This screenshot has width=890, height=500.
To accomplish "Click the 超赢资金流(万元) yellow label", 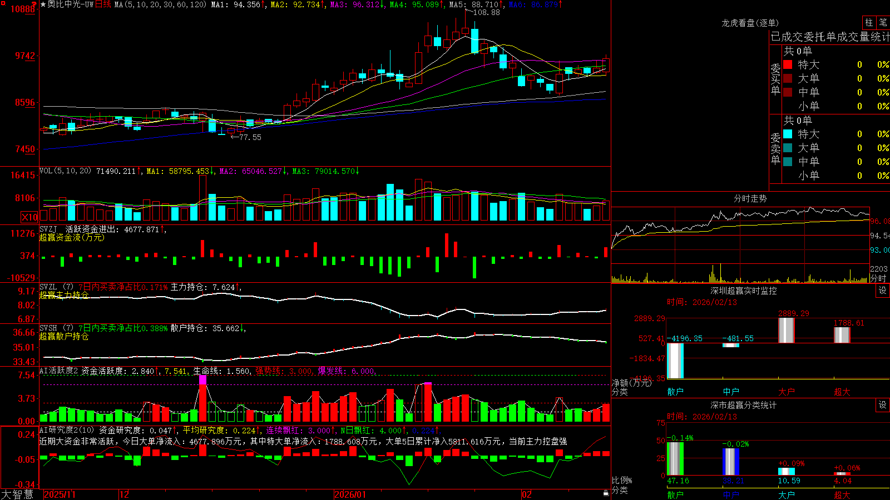I will point(72,237).
